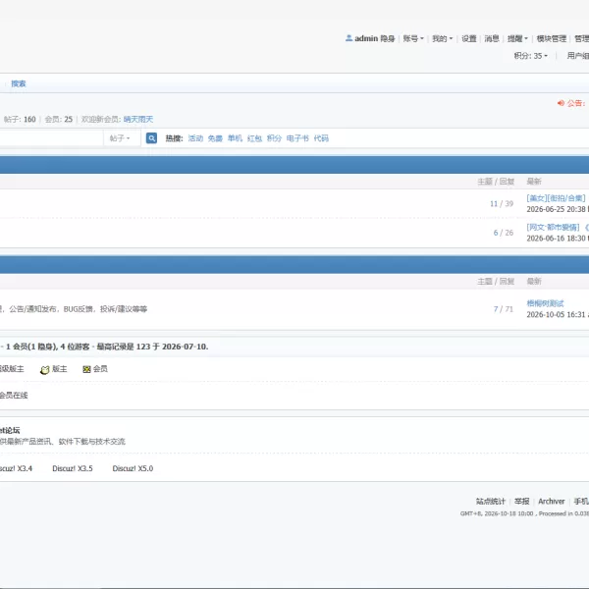Screen dimensions: 589x589
Task: Click hot search keyword 单机
Action: pyautogui.click(x=235, y=138)
